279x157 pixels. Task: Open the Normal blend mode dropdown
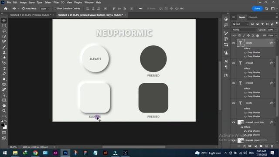[x=244, y=30]
